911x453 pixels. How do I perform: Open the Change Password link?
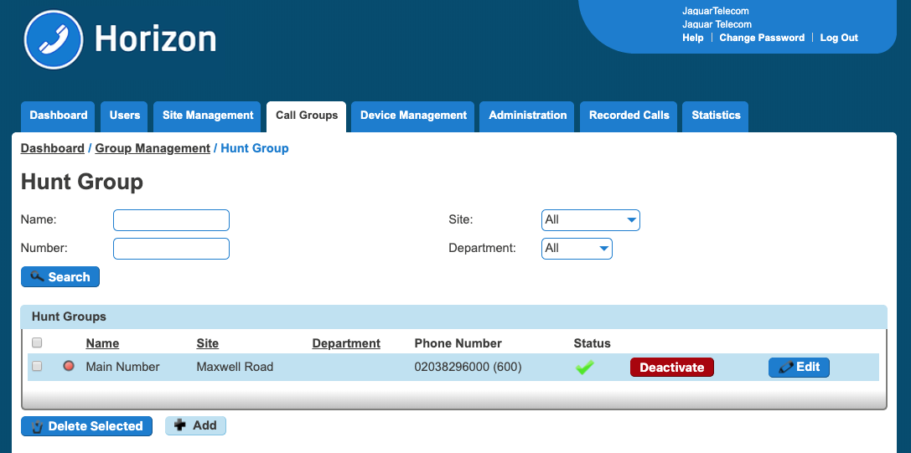coord(762,38)
